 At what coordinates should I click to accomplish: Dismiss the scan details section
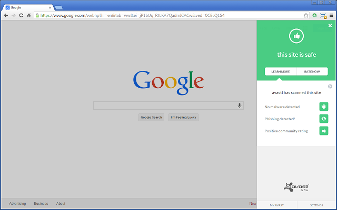pyautogui.click(x=330, y=86)
